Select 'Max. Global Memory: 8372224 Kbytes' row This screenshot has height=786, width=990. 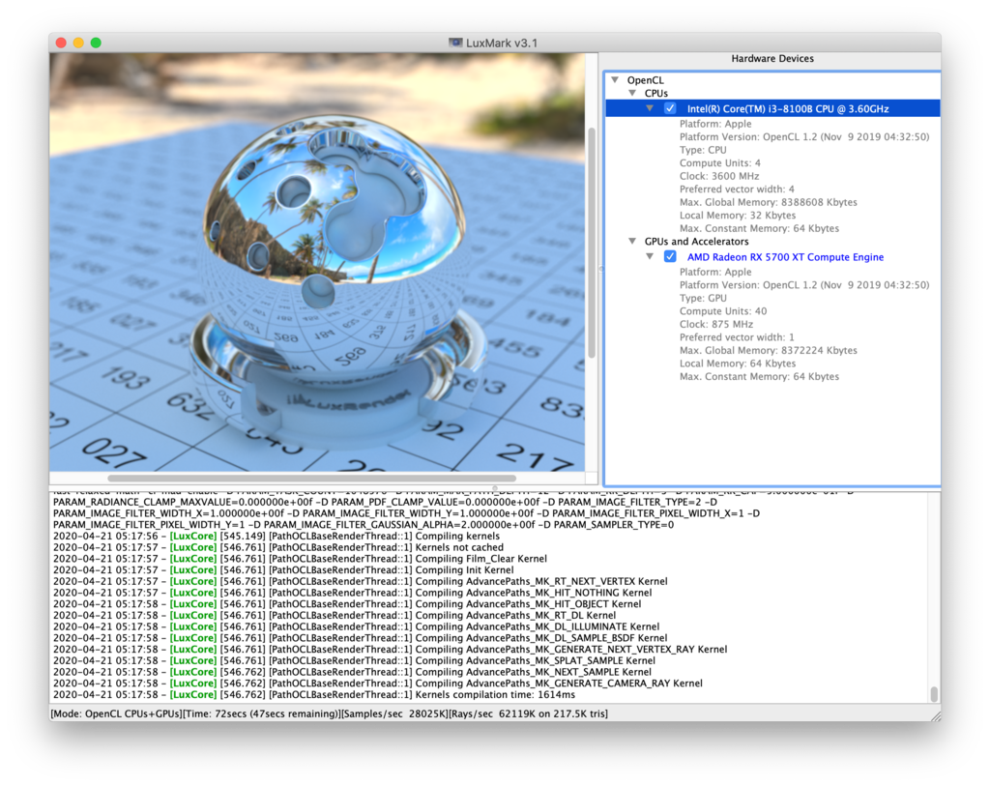pos(769,350)
